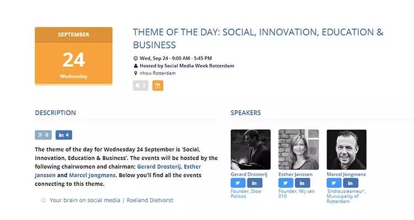Viewport: 414px width, 220px height.
Task: Click Esther Janssen's speaker photo
Action: pos(299,150)
